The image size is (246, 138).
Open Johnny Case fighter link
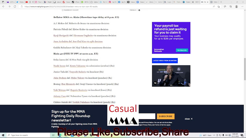pyautogui.click(x=59, y=96)
